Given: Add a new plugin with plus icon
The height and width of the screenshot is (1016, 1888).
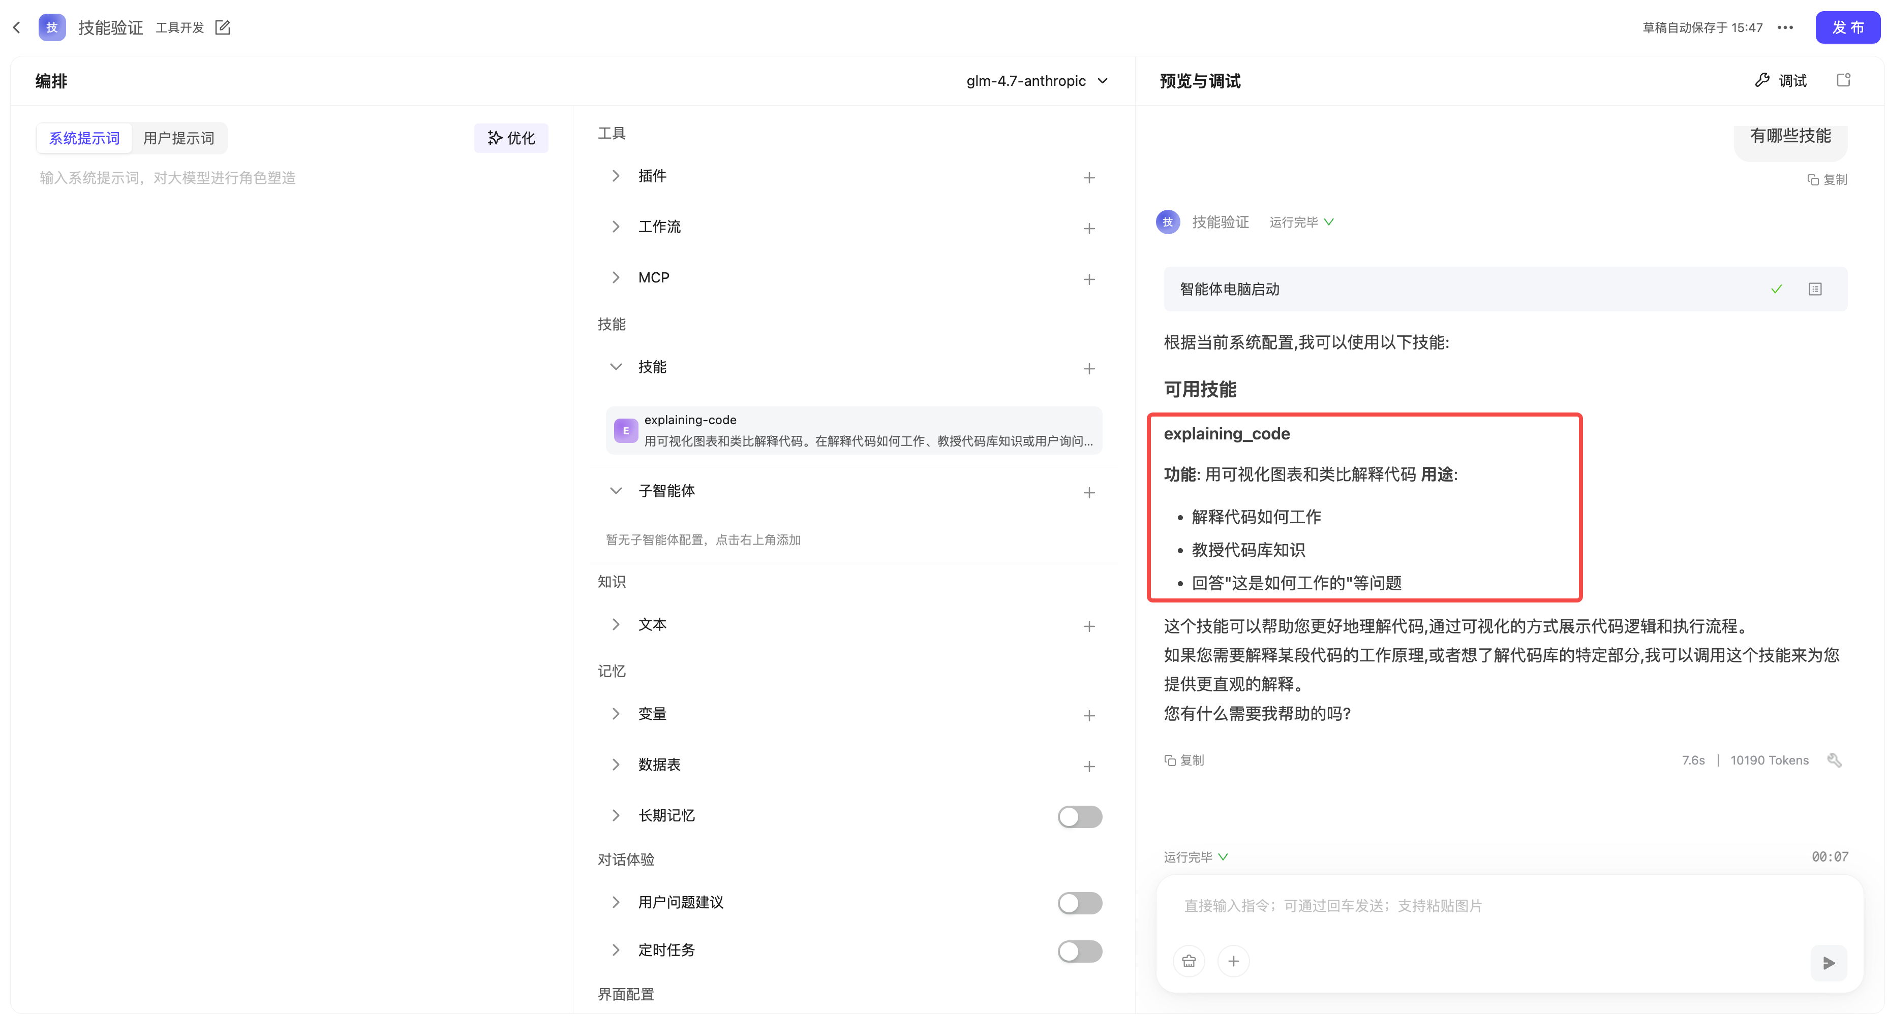Looking at the screenshot, I should (x=1089, y=177).
